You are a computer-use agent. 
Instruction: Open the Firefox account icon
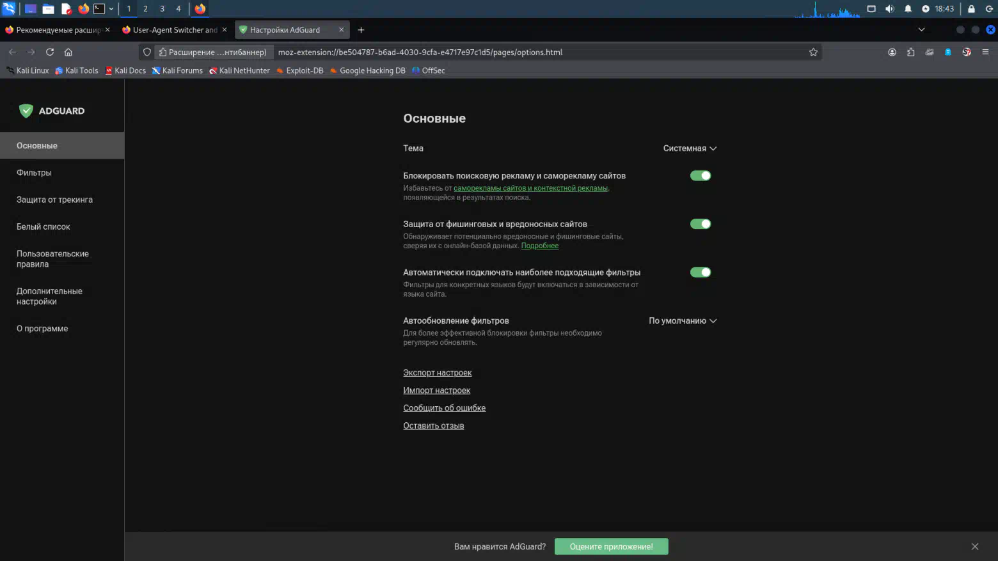click(x=892, y=52)
